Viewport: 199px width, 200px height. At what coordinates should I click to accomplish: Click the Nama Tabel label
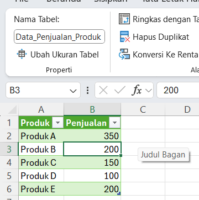tap(36, 19)
